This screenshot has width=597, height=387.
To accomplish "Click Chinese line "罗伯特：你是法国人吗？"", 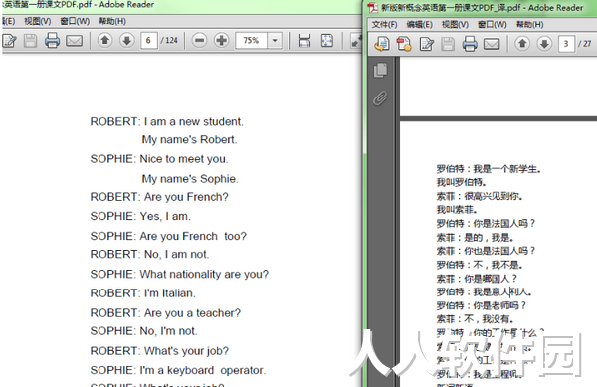I will point(487,224).
